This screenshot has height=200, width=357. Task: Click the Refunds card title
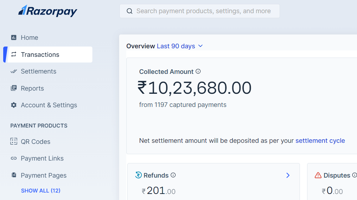click(x=156, y=175)
